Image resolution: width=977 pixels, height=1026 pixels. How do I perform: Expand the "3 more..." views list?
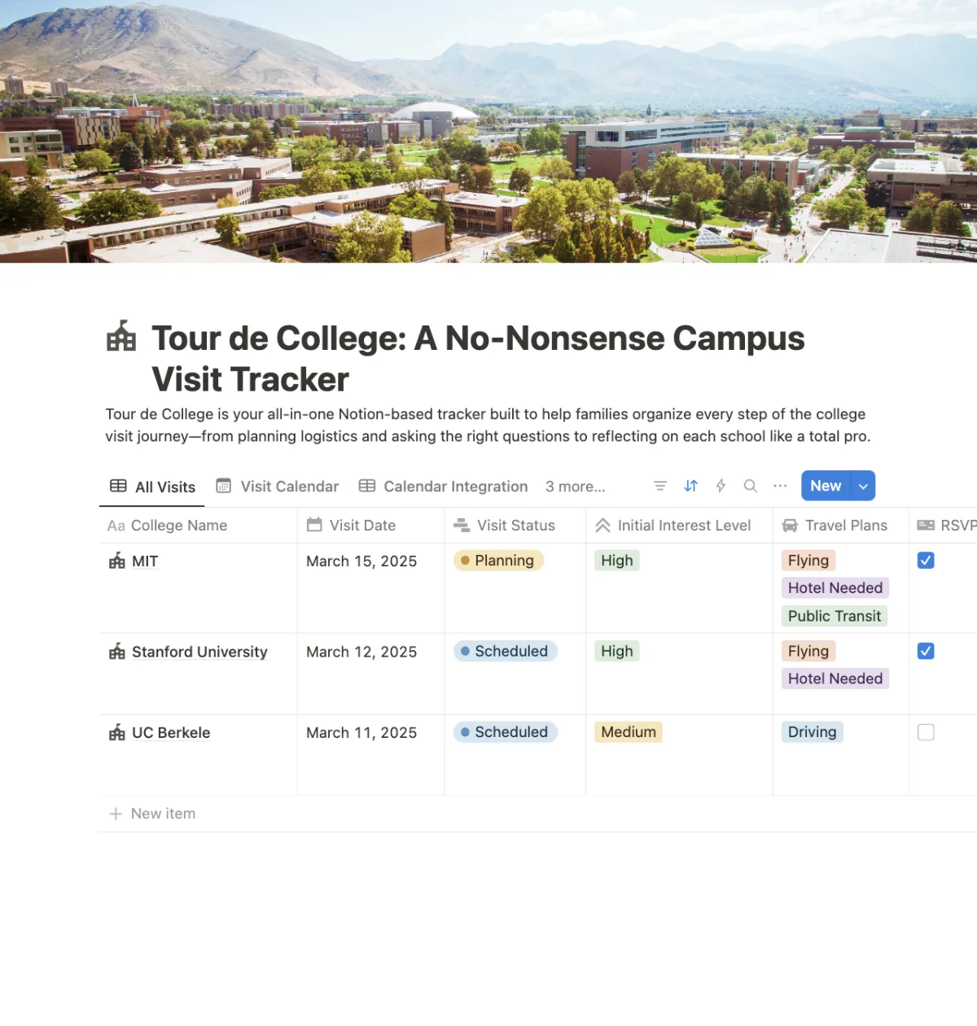pos(576,487)
